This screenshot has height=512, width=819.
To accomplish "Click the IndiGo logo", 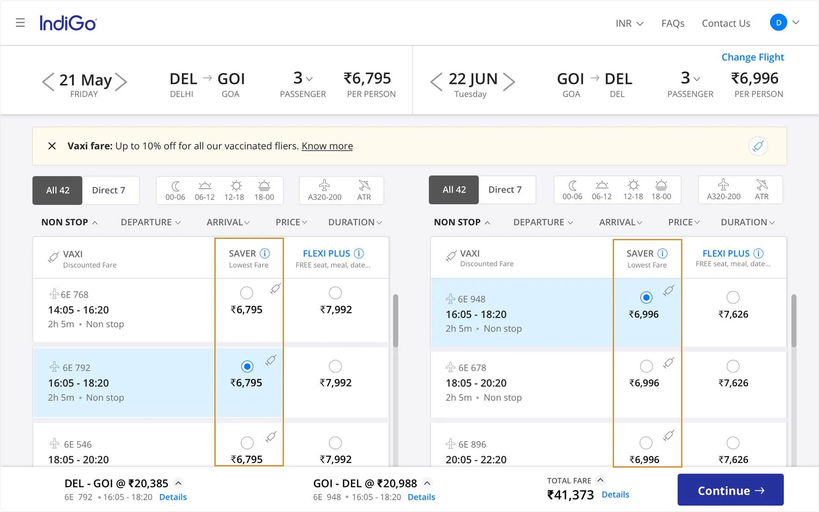I will coord(68,23).
